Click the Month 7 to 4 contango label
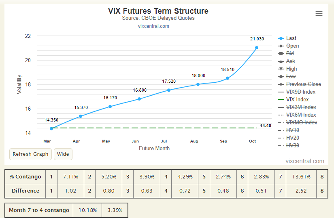This screenshot has height=218, width=334. (39, 210)
